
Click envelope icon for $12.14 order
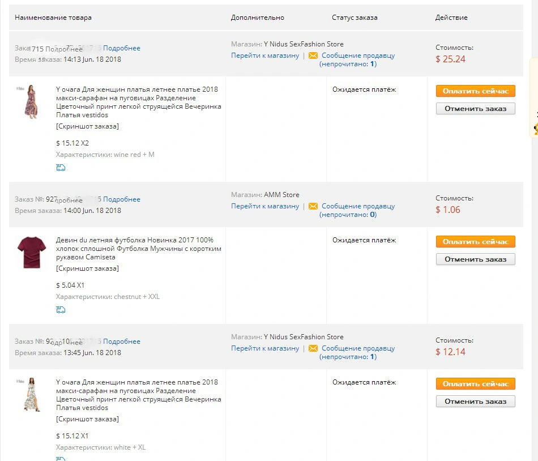coord(313,348)
